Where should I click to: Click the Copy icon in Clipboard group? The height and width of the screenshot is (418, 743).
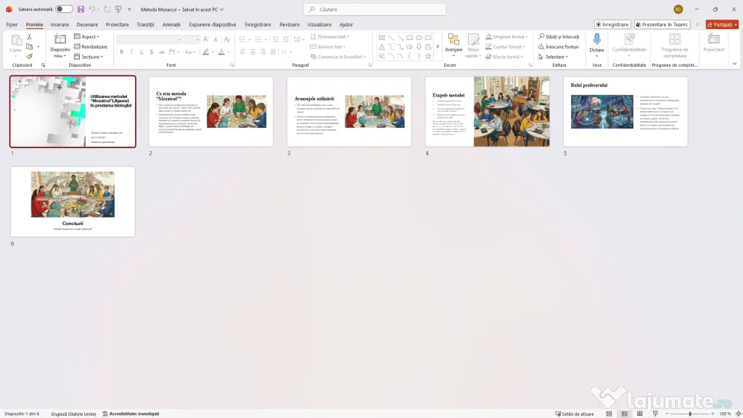click(29, 46)
